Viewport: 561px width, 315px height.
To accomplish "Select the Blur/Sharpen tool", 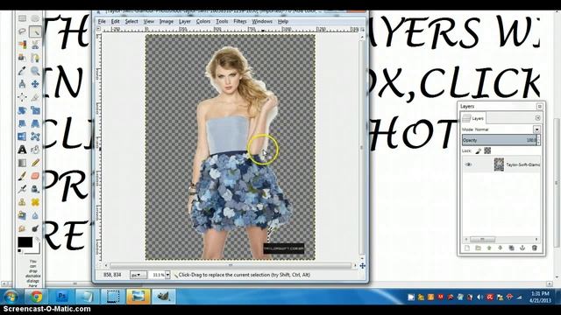I will 35,215.
